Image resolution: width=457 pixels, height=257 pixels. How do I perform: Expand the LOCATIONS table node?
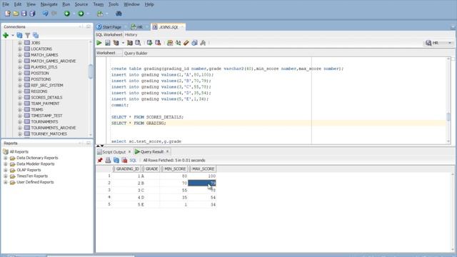tap(20, 49)
